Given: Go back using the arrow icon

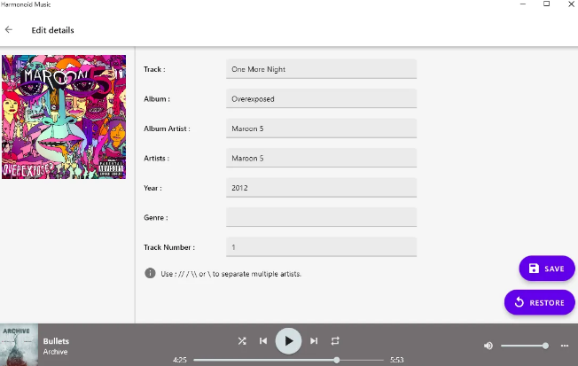Looking at the screenshot, I should [9, 30].
